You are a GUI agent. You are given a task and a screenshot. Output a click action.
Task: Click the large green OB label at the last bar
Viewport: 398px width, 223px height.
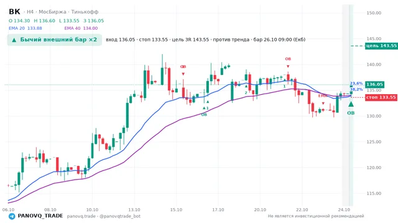(351, 113)
